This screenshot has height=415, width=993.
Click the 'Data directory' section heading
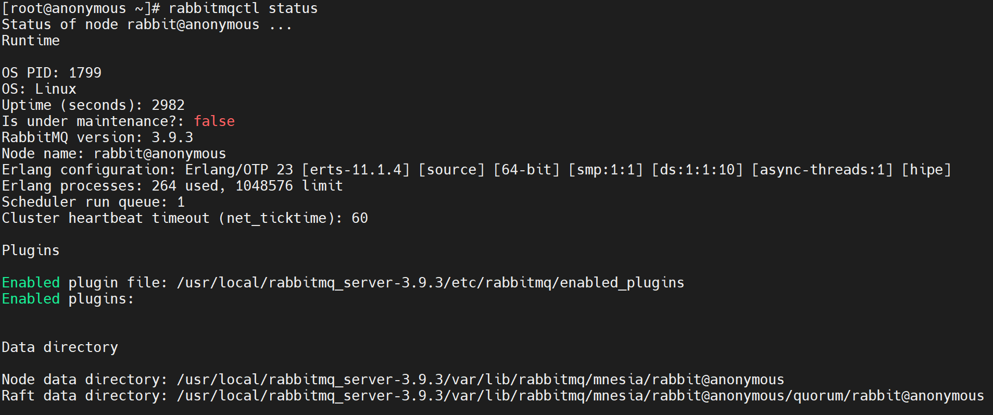[59, 347]
